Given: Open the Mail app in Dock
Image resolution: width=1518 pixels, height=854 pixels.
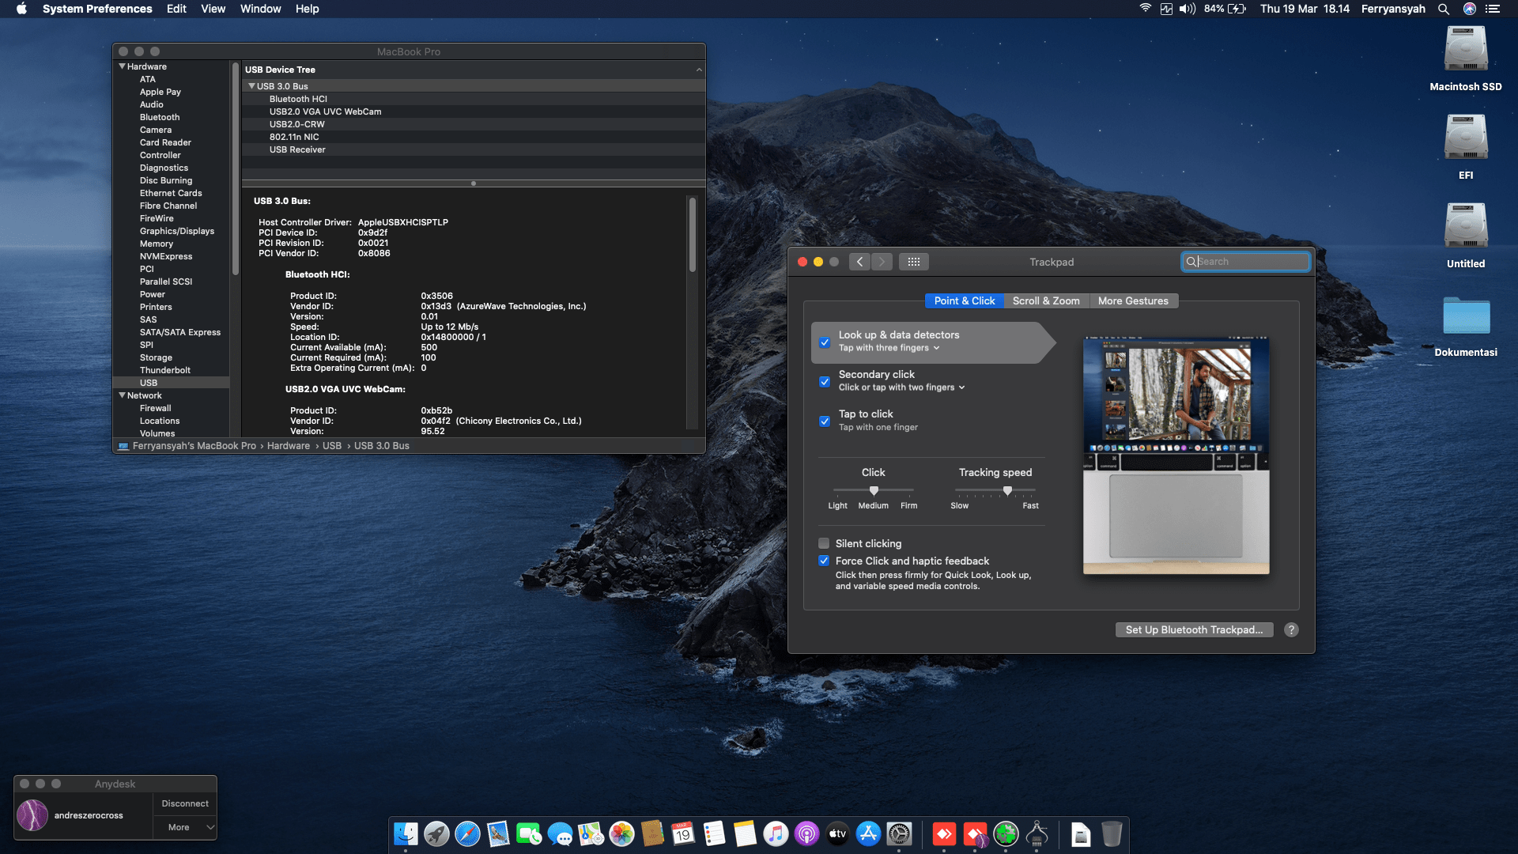Looking at the screenshot, I should point(498,834).
